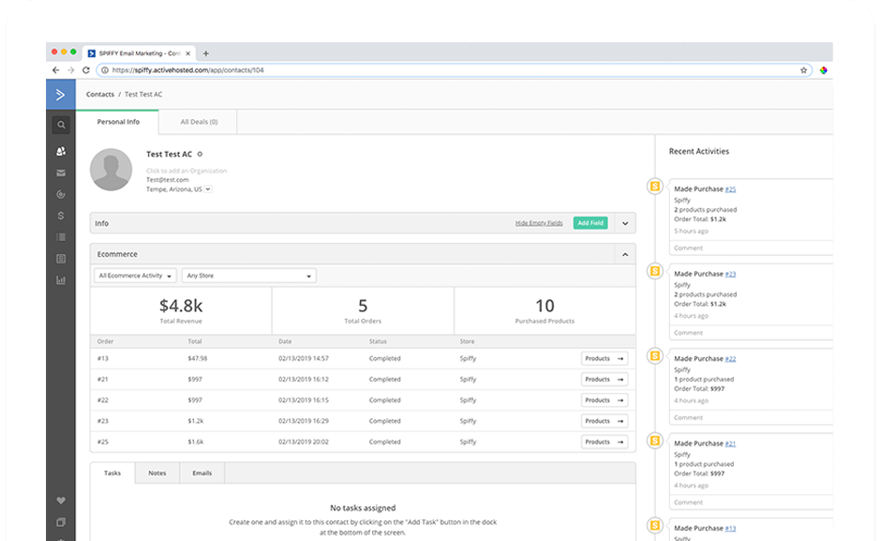Open the All Ecommerce Activity dropdown
The height and width of the screenshot is (541, 881).
(x=135, y=276)
